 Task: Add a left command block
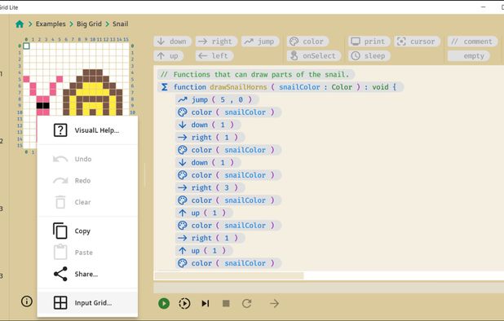coord(214,56)
